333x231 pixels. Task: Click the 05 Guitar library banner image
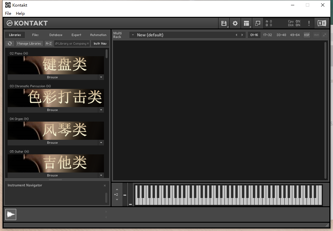56,163
